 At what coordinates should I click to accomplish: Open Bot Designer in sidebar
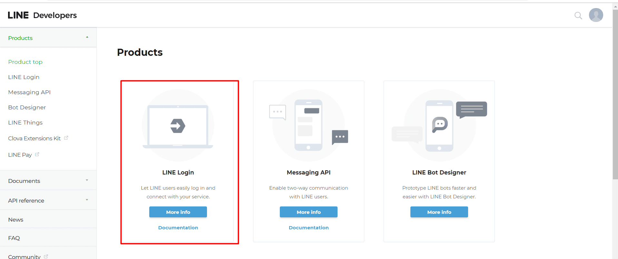pyautogui.click(x=27, y=107)
